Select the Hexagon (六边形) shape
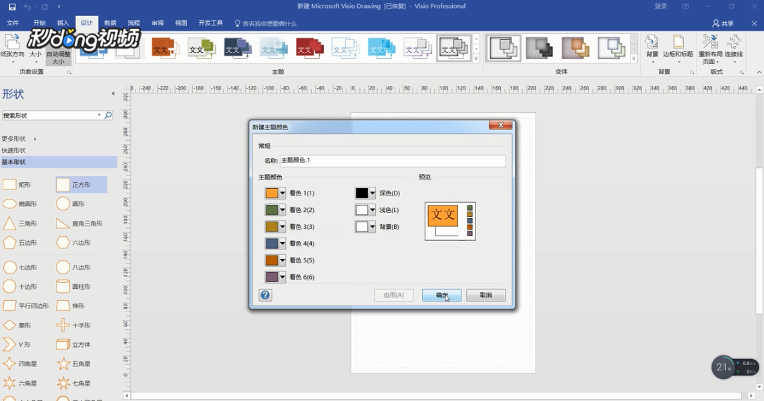The width and height of the screenshot is (764, 401). click(x=73, y=242)
